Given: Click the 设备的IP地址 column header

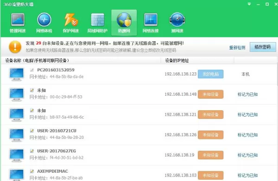Looking at the screenshot, I should (x=177, y=61).
